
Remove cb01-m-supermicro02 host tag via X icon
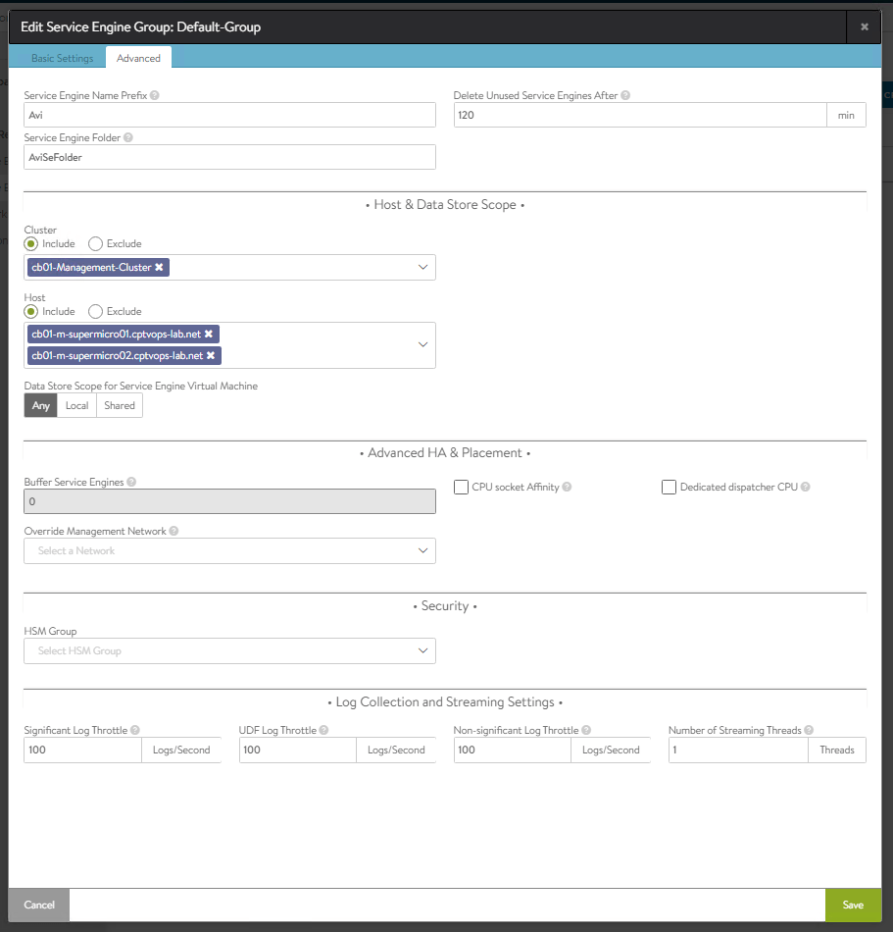tap(211, 355)
